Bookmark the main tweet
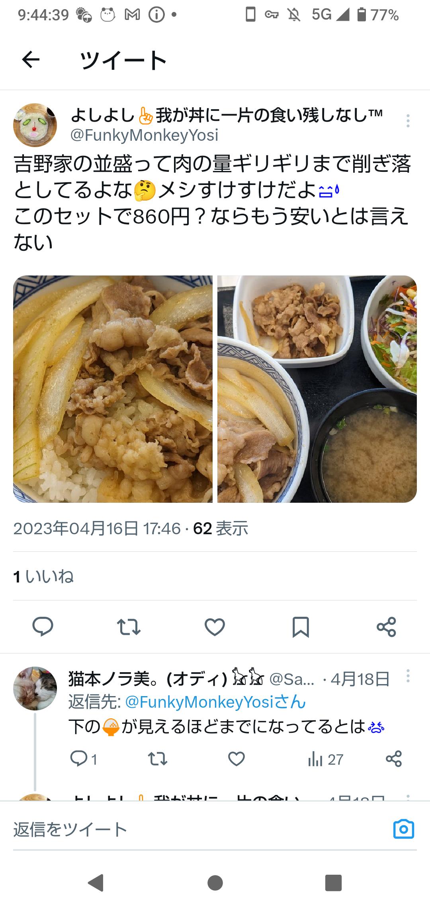Image resolution: width=430 pixels, height=909 pixels. 301,626
